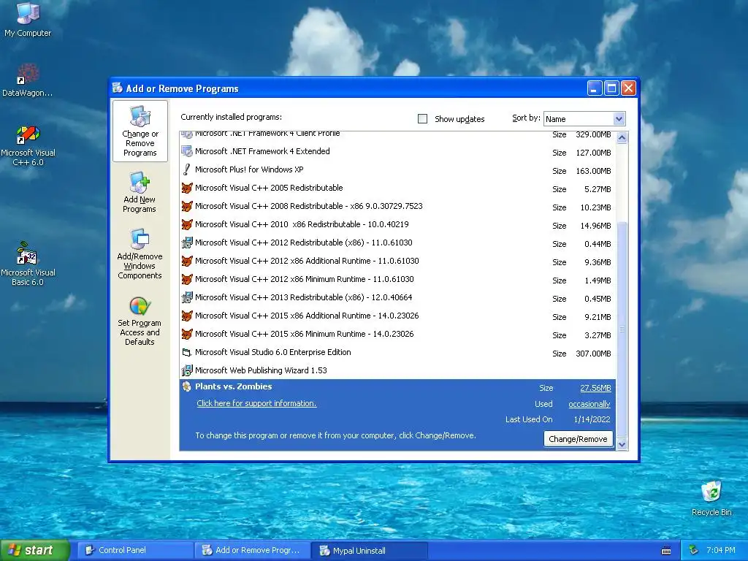Screen dimensions: 748x561
Task: Click the 7:04 PM taskbar clock
Action: [721, 551]
